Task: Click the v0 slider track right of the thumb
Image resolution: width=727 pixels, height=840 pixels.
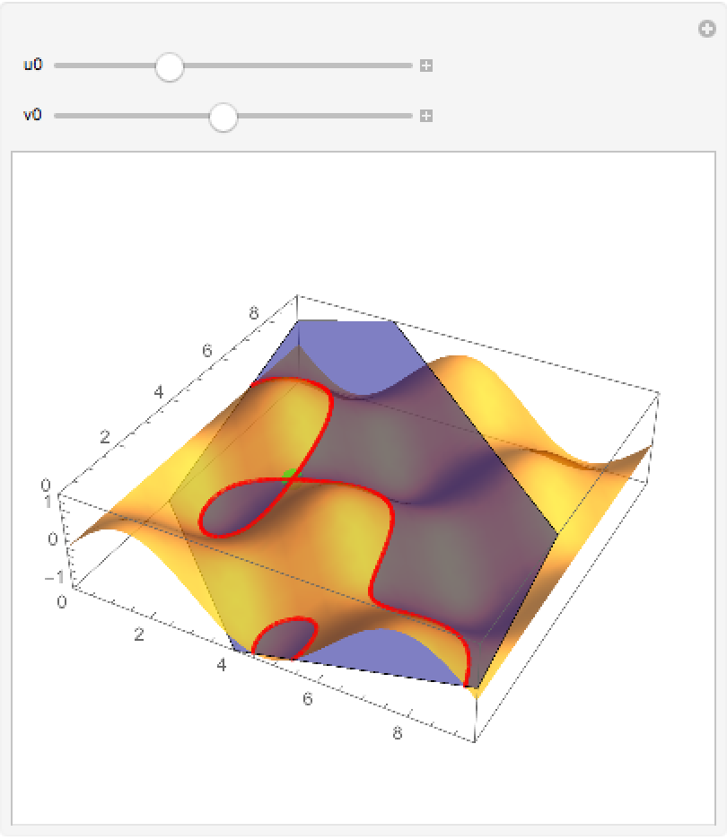Action: [x=323, y=116]
